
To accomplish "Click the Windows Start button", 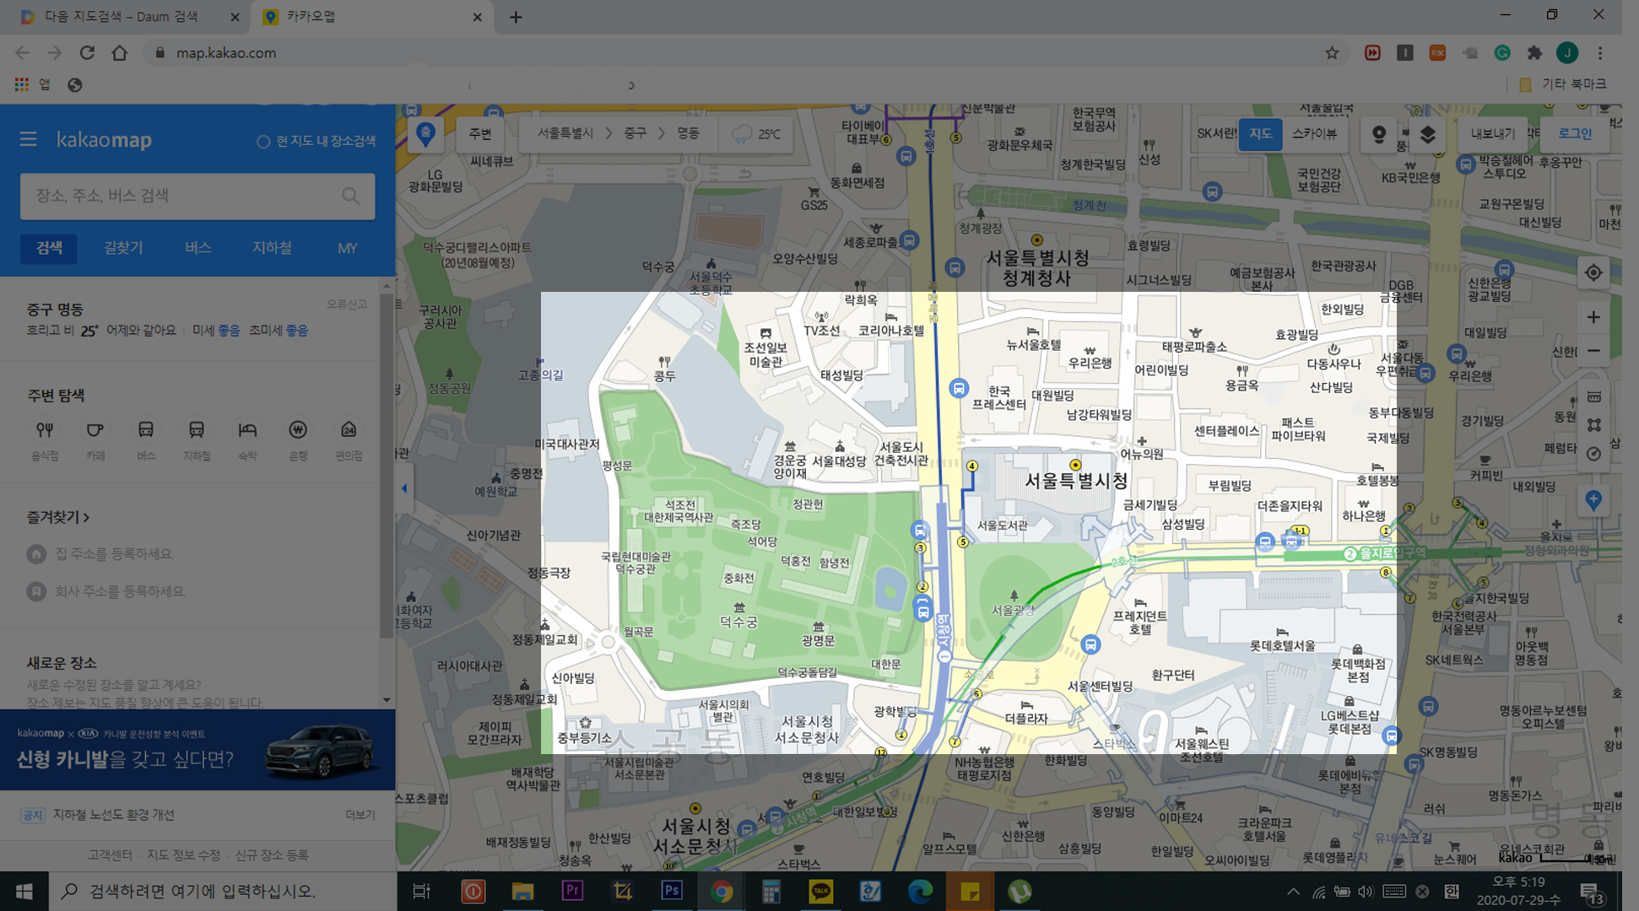I will [24, 892].
